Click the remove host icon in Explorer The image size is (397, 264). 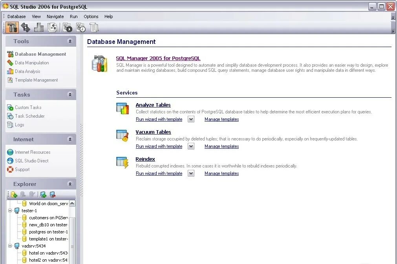(52, 195)
